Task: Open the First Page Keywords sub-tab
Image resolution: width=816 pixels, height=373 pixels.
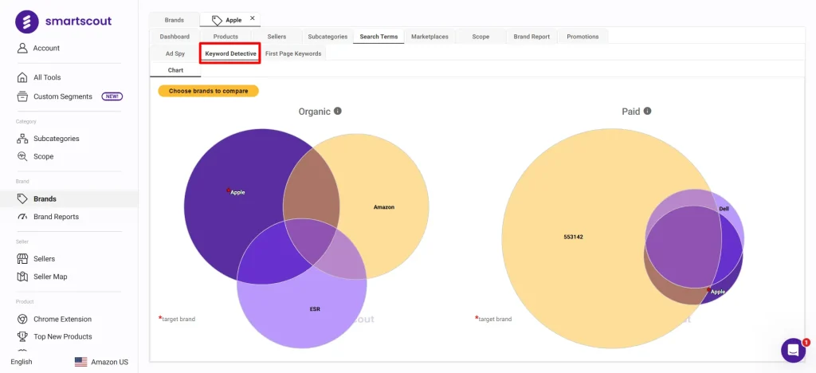Action: (x=293, y=53)
